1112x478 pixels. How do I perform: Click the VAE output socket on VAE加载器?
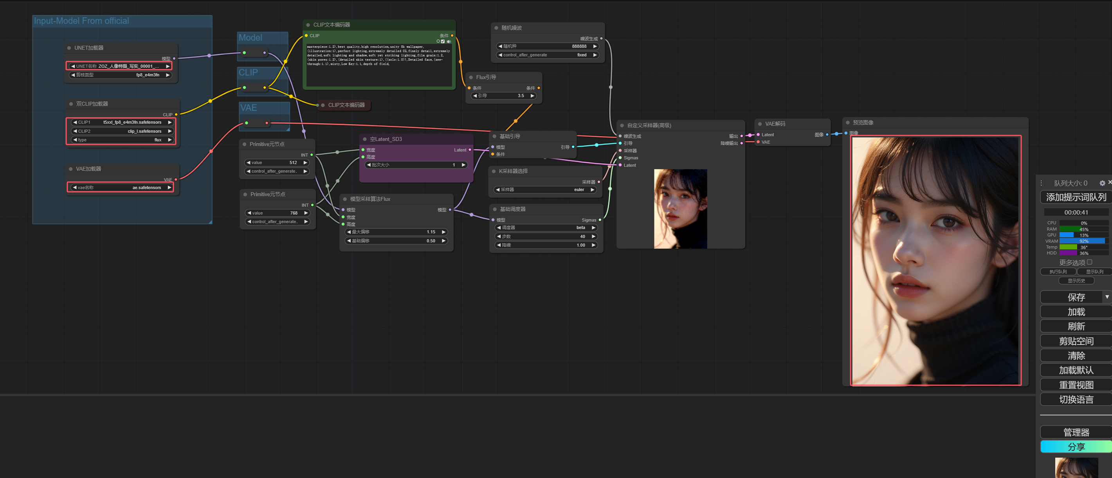[176, 179]
